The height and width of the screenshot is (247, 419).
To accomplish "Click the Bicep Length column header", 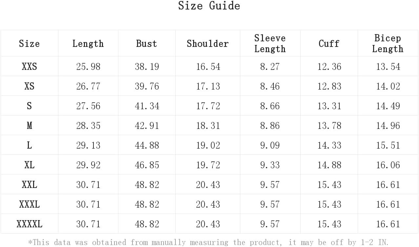I will [388, 43].
